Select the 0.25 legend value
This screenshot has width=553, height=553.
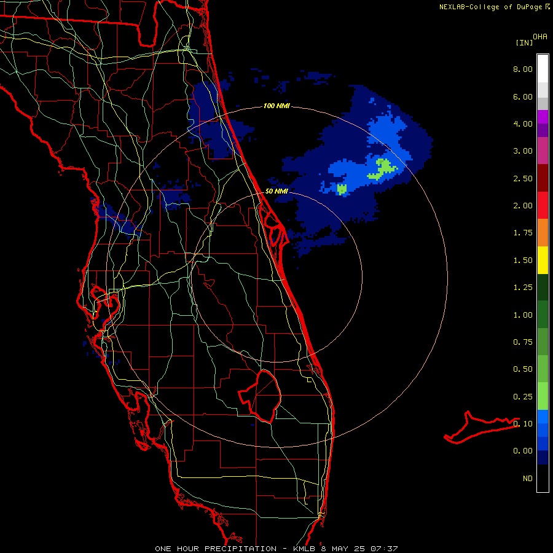tap(523, 397)
